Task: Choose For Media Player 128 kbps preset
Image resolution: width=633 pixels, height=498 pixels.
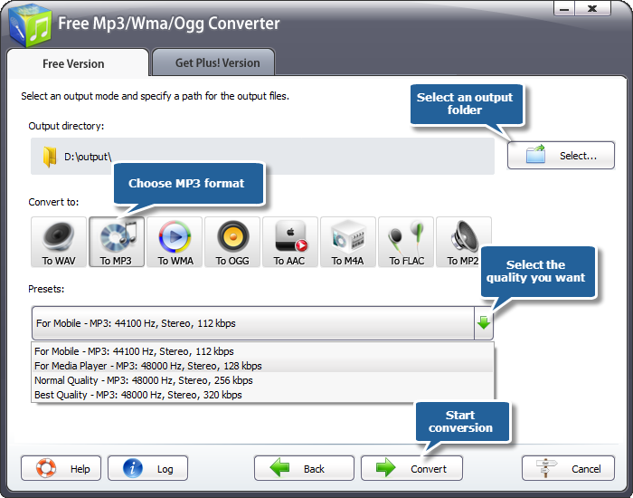Action: [x=262, y=366]
